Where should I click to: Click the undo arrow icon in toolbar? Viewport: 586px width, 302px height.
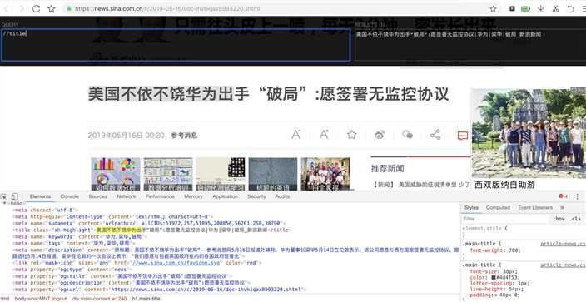570,8
